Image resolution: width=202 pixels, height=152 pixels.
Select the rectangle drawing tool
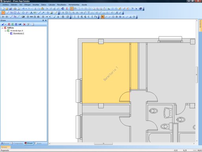pyautogui.click(x=15, y=13)
